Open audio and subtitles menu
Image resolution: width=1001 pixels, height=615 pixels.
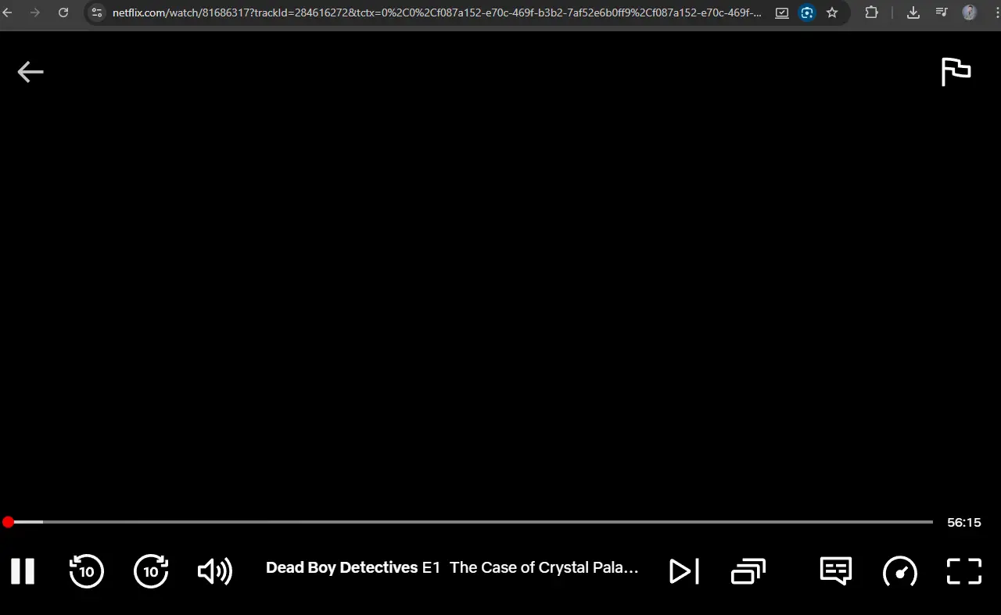(x=836, y=571)
